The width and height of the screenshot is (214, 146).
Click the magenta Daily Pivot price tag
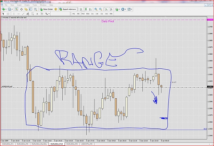(210, 20)
